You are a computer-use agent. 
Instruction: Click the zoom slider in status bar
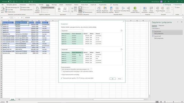[173, 102]
